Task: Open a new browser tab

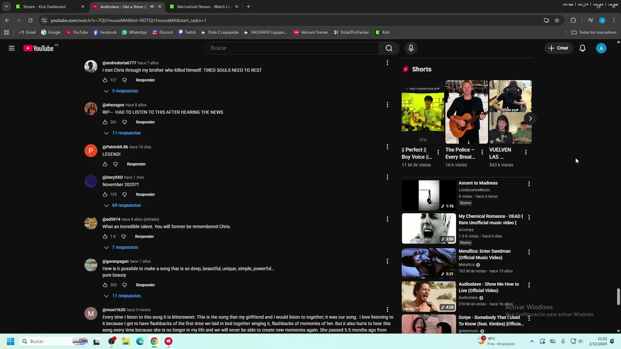Action: pyautogui.click(x=248, y=7)
